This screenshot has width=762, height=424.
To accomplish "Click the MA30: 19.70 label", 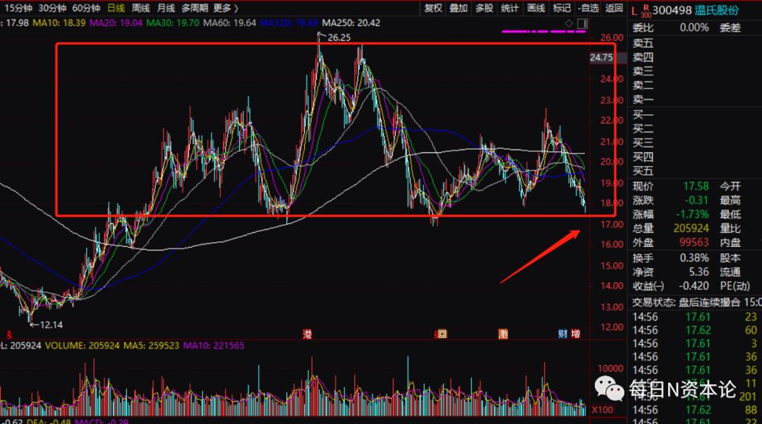I will coord(173,23).
